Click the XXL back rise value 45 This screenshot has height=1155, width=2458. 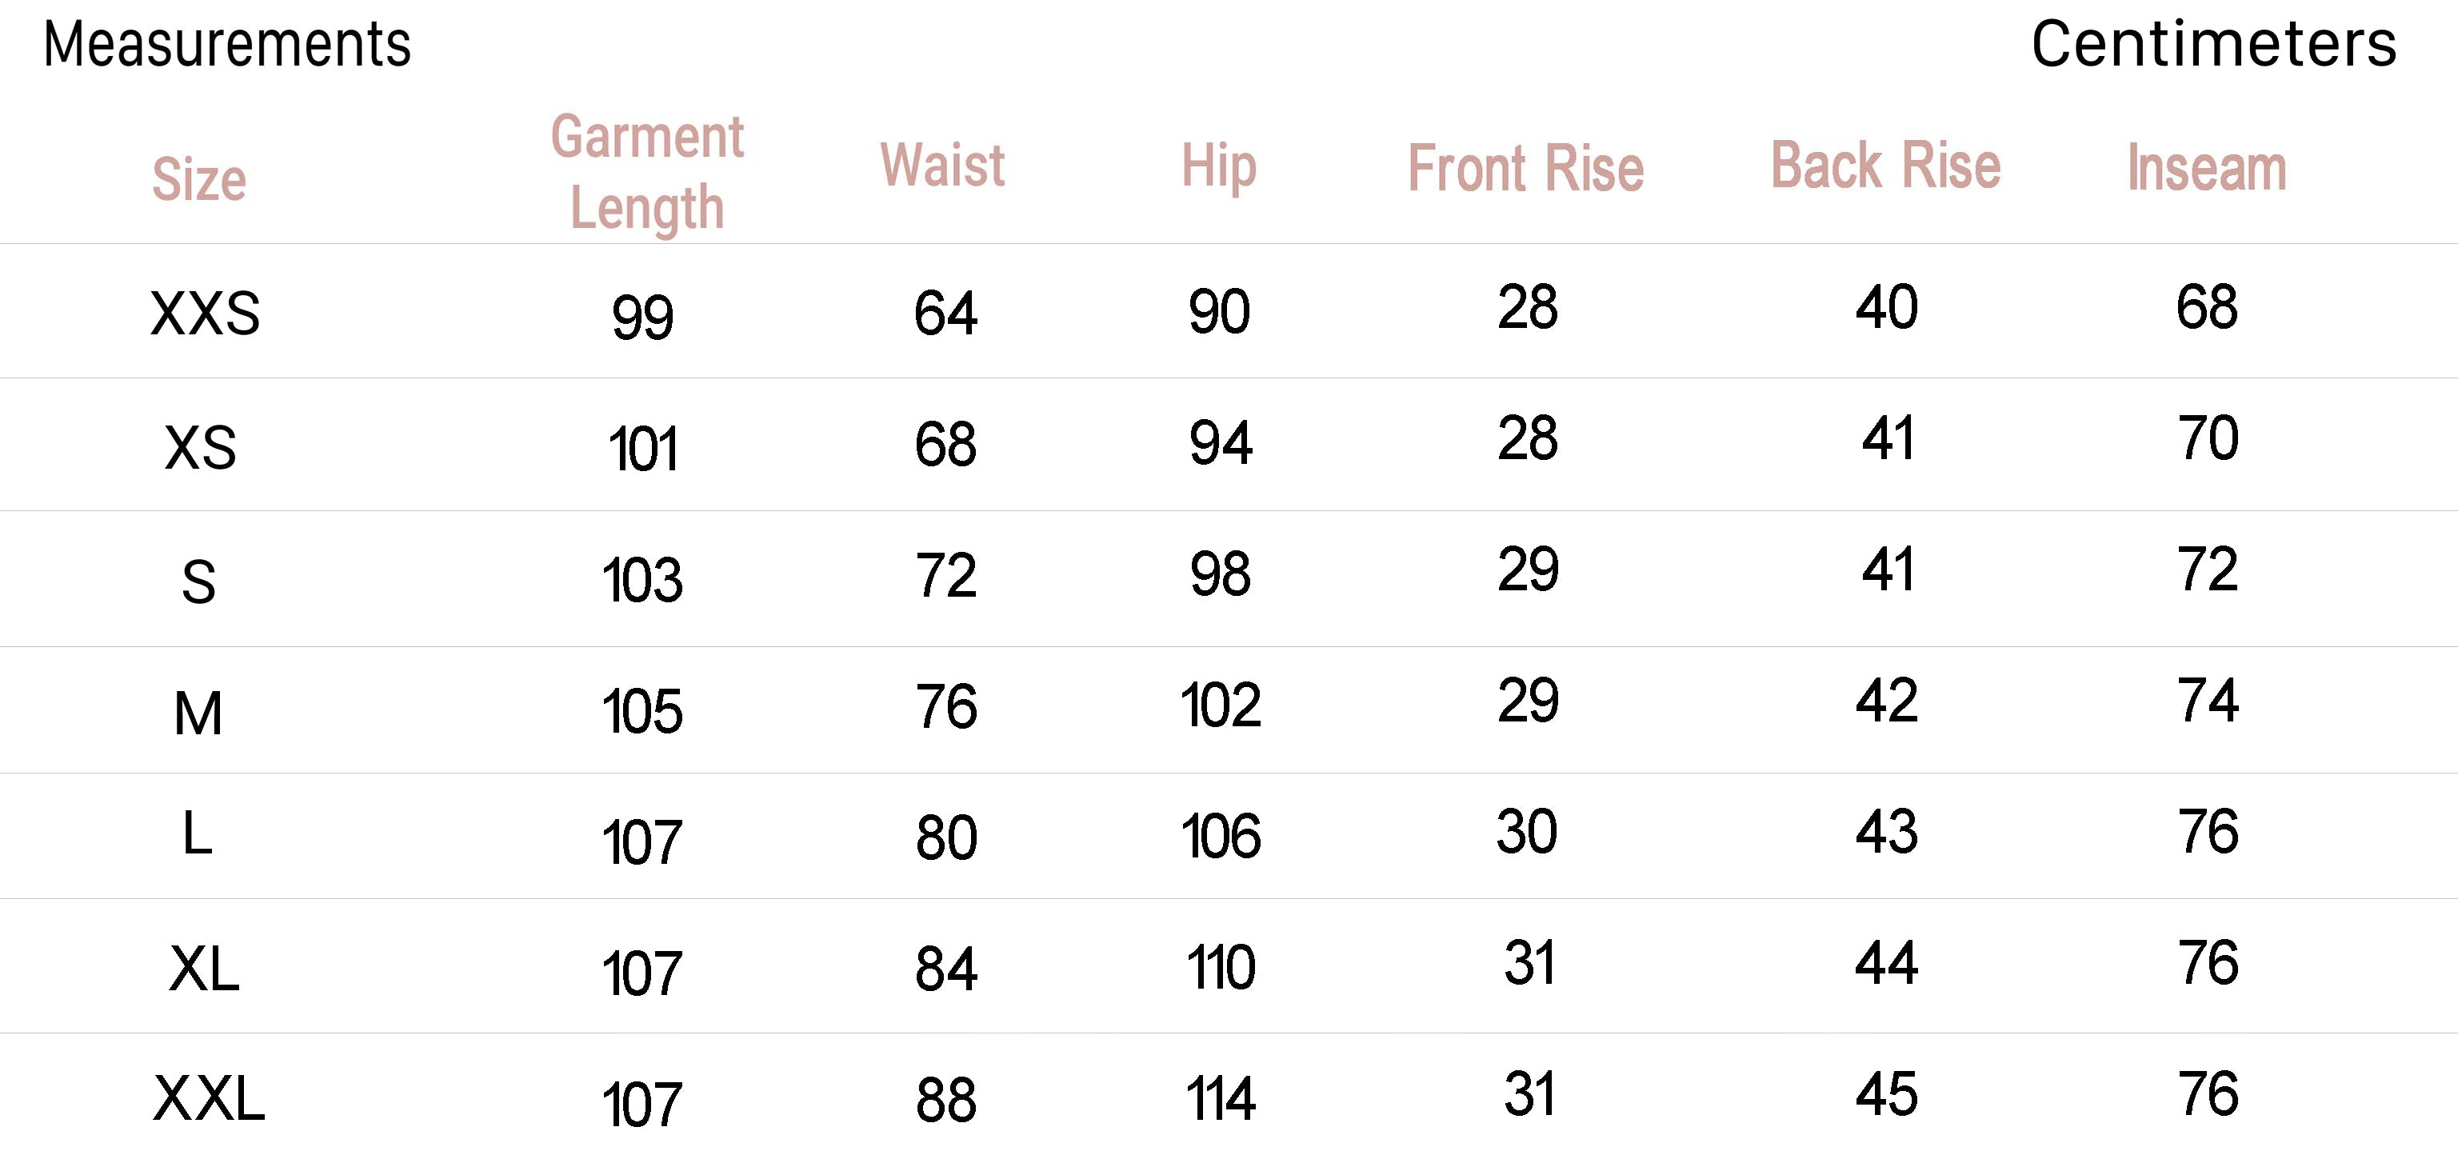[x=1886, y=1094]
